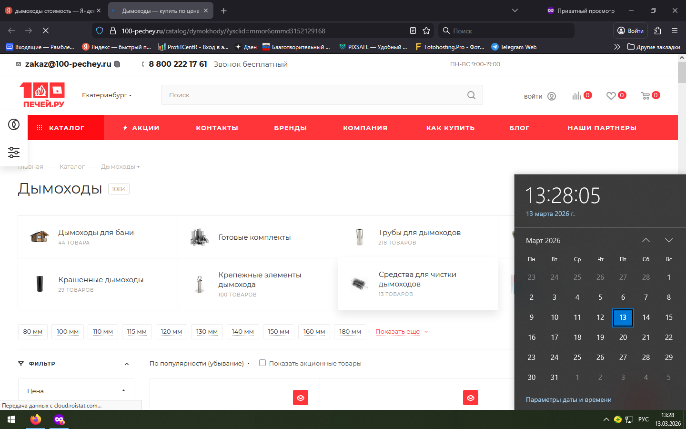Open tracking protection shield icon
Image resolution: width=686 pixels, height=429 pixels.
(100, 31)
